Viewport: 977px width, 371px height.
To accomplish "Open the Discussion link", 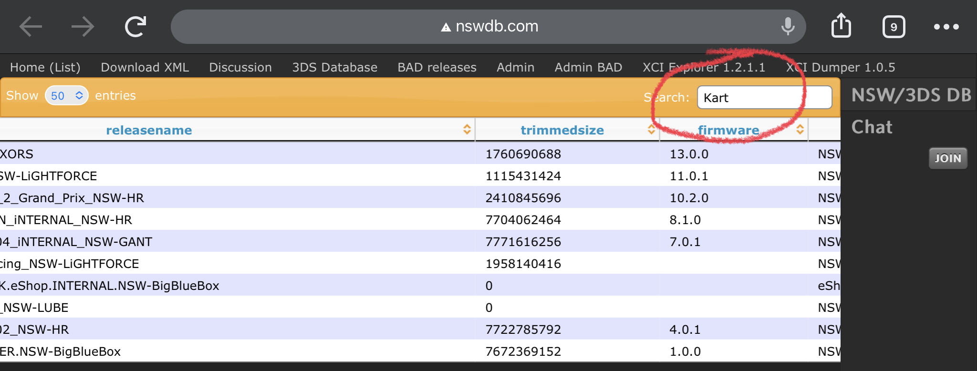I will pyautogui.click(x=240, y=67).
